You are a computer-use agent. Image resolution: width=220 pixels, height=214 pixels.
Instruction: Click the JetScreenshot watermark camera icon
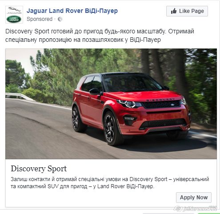(178, 209)
